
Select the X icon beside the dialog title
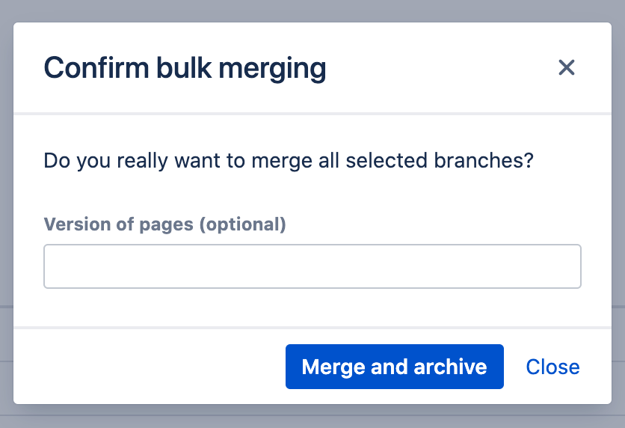(x=567, y=68)
